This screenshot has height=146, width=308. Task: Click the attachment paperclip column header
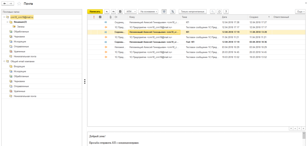(110, 17)
